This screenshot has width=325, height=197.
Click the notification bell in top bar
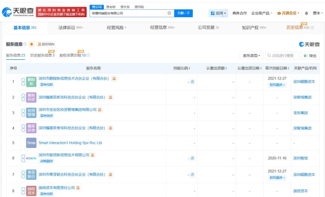coord(307,13)
